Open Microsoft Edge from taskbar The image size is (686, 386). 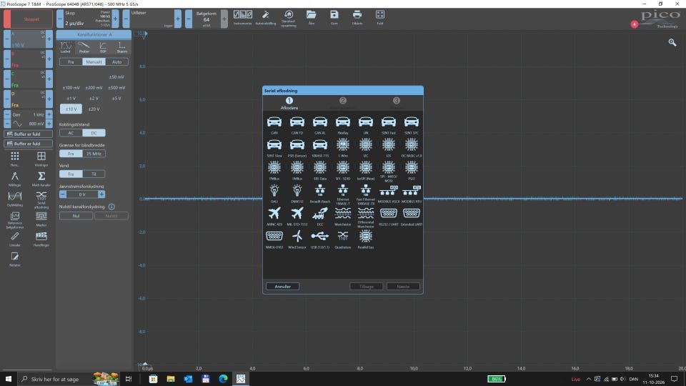pos(223,379)
